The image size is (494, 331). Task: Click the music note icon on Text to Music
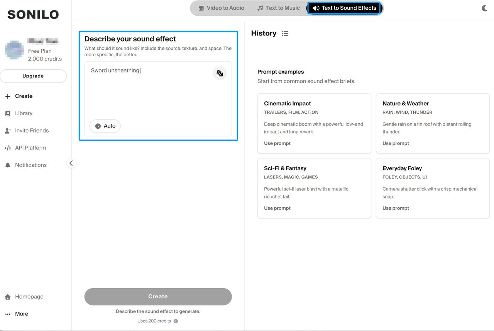(260, 8)
